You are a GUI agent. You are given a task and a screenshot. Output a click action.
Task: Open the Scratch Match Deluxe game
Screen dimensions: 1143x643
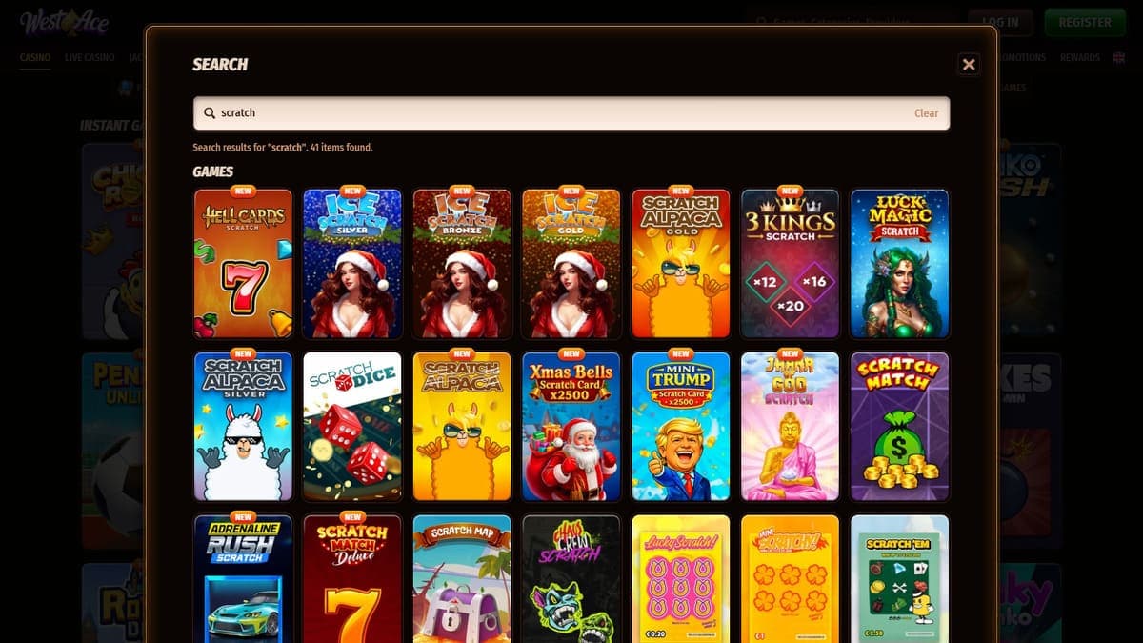click(x=352, y=579)
